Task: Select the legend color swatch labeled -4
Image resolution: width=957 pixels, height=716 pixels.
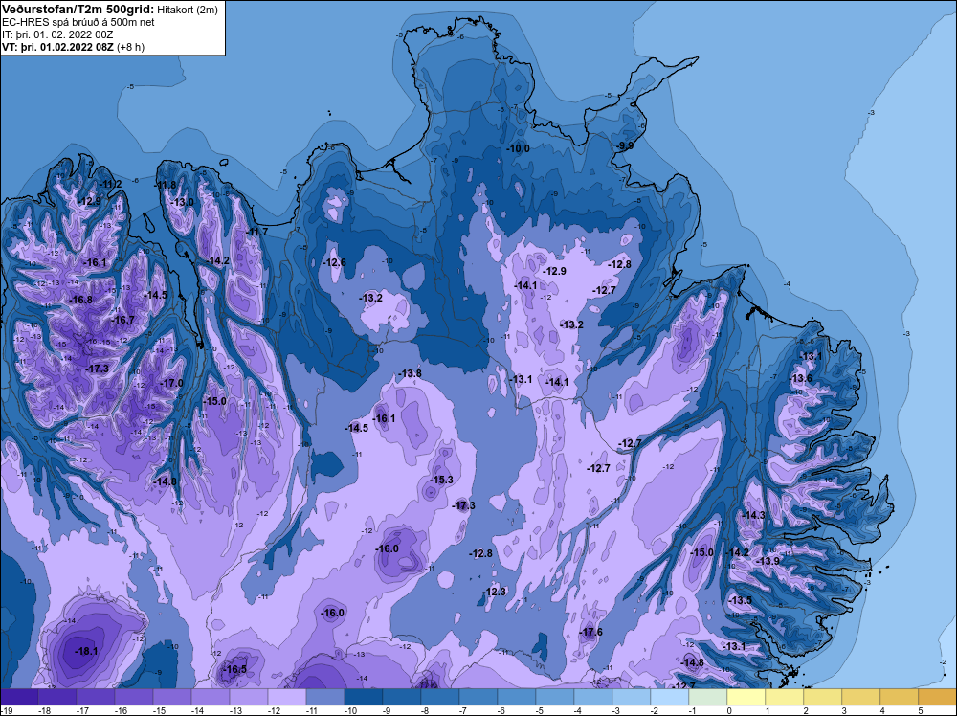Action: click(x=593, y=697)
